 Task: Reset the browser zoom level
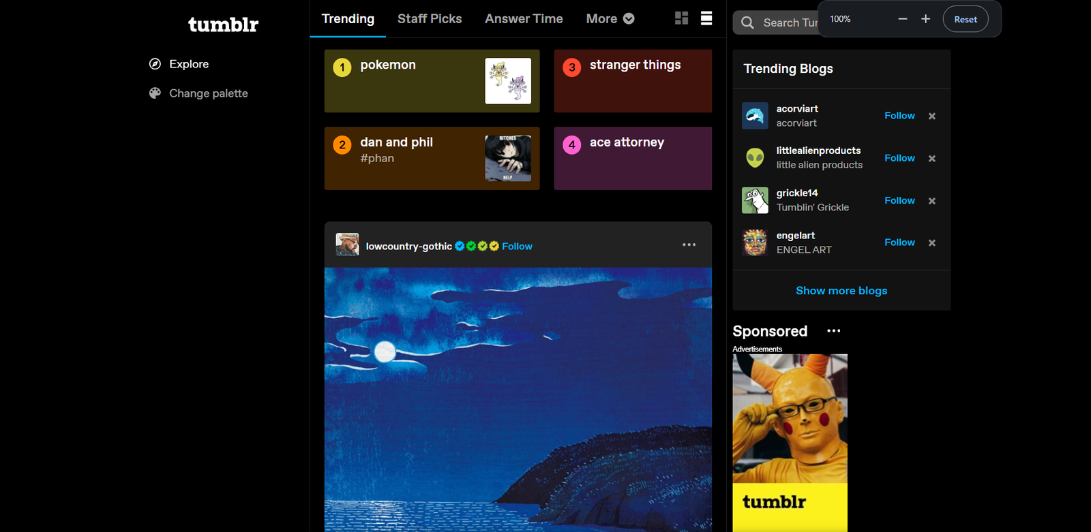966,19
